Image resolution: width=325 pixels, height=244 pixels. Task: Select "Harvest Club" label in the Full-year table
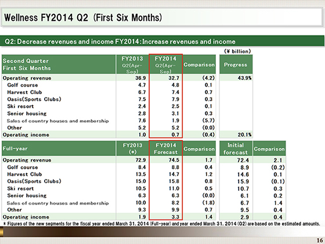point(24,174)
